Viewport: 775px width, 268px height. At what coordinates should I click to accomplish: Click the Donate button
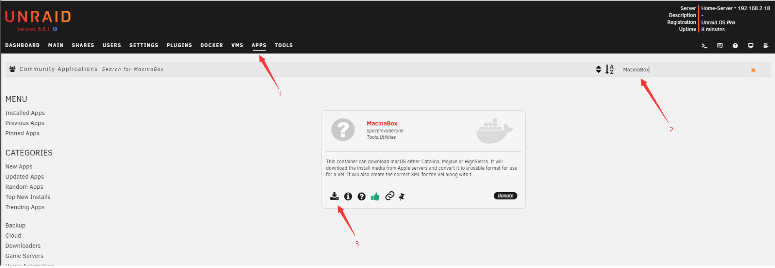click(505, 196)
